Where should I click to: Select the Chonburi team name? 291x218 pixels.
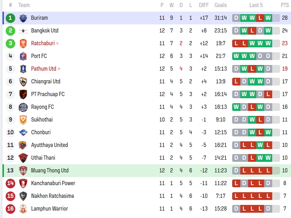point(41,132)
